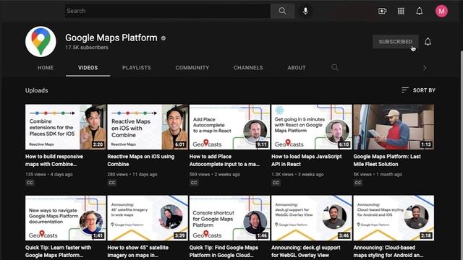Open notifications bell in top bar
Image resolution: width=463 pixels, height=260 pixels.
(x=420, y=12)
